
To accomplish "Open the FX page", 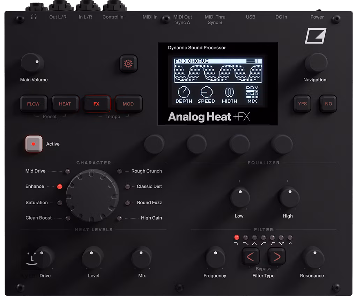I will click(96, 104).
